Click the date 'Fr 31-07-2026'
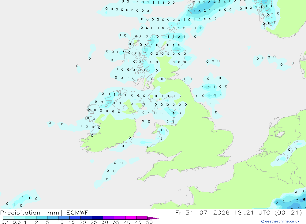 tap(202, 212)
